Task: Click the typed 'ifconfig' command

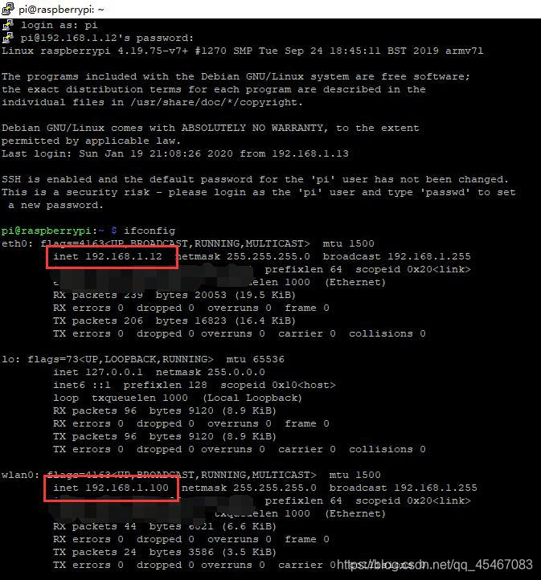Action: pyautogui.click(x=150, y=231)
